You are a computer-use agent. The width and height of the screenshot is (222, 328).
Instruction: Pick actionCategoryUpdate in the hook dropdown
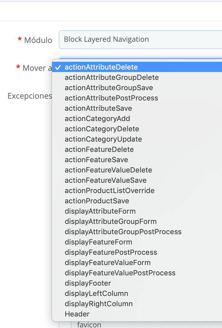pos(103,139)
